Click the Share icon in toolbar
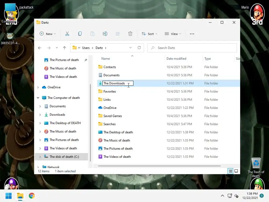The image size is (269, 202). [118, 34]
